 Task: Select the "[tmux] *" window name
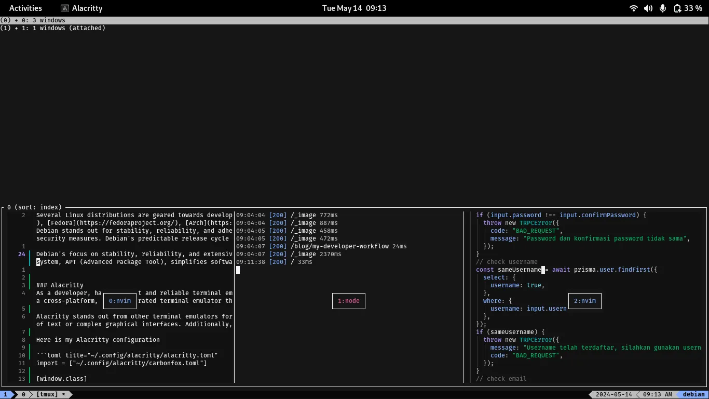50,394
